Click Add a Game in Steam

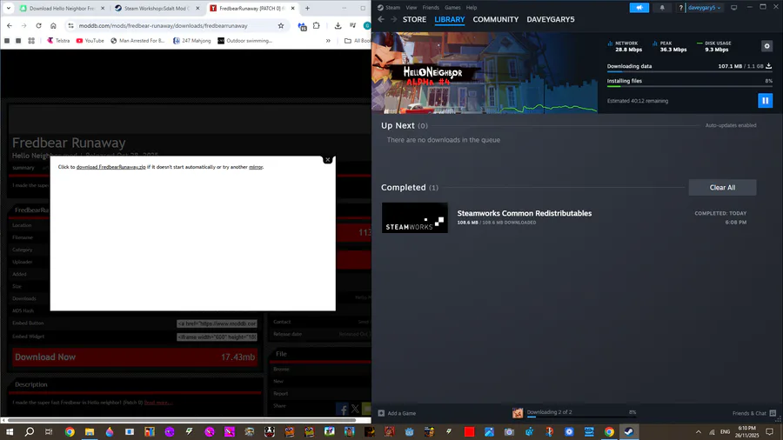point(397,413)
